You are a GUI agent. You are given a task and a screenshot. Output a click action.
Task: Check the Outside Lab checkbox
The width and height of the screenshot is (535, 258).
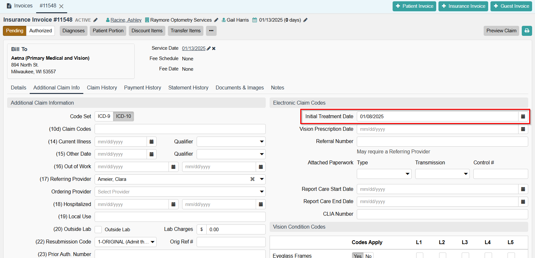pos(98,230)
